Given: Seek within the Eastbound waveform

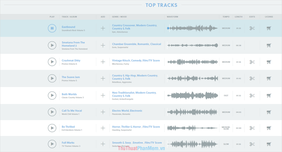Looking at the screenshot, I should coord(193,28).
